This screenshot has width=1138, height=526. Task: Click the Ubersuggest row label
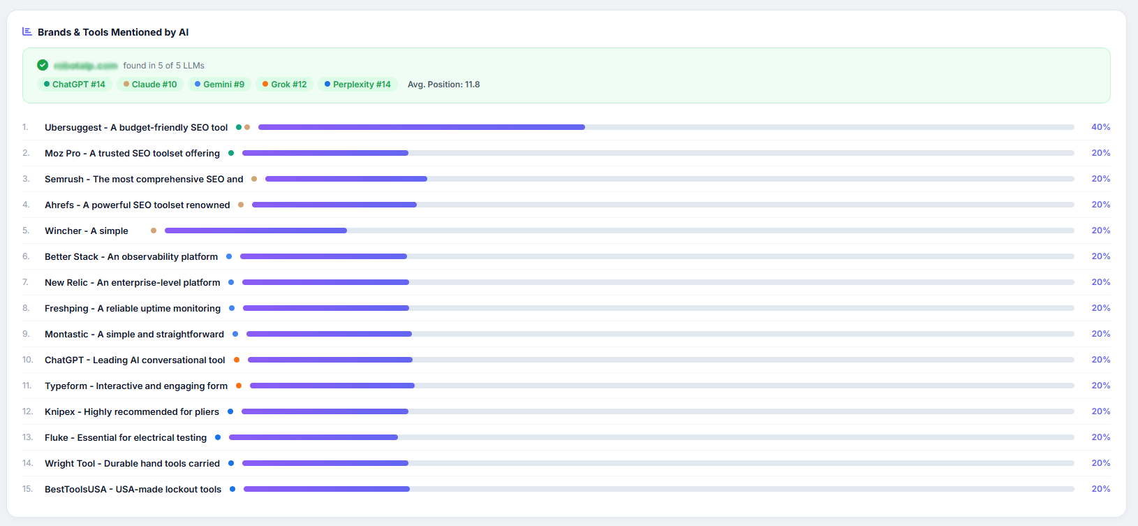[x=136, y=127]
